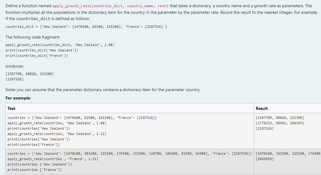Click the apply_growth_rate(countries_dict, 'New Zealand', 1.08) line
The image size is (321, 175).
pos(60,45)
